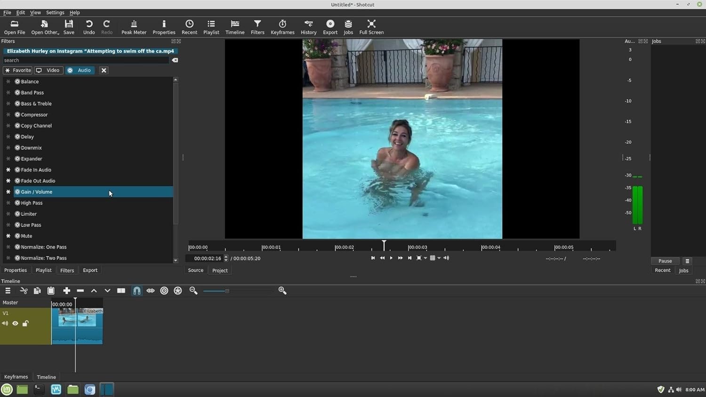Split clip at playhead in timeline toolbar
The image size is (706, 397).
pyautogui.click(x=121, y=291)
